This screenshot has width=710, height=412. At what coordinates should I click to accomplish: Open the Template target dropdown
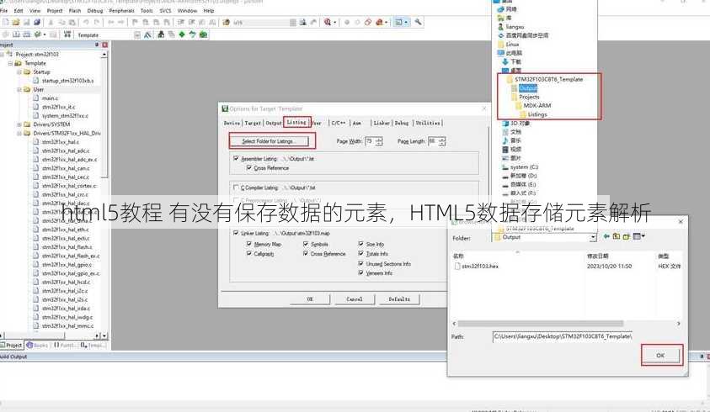137,34
